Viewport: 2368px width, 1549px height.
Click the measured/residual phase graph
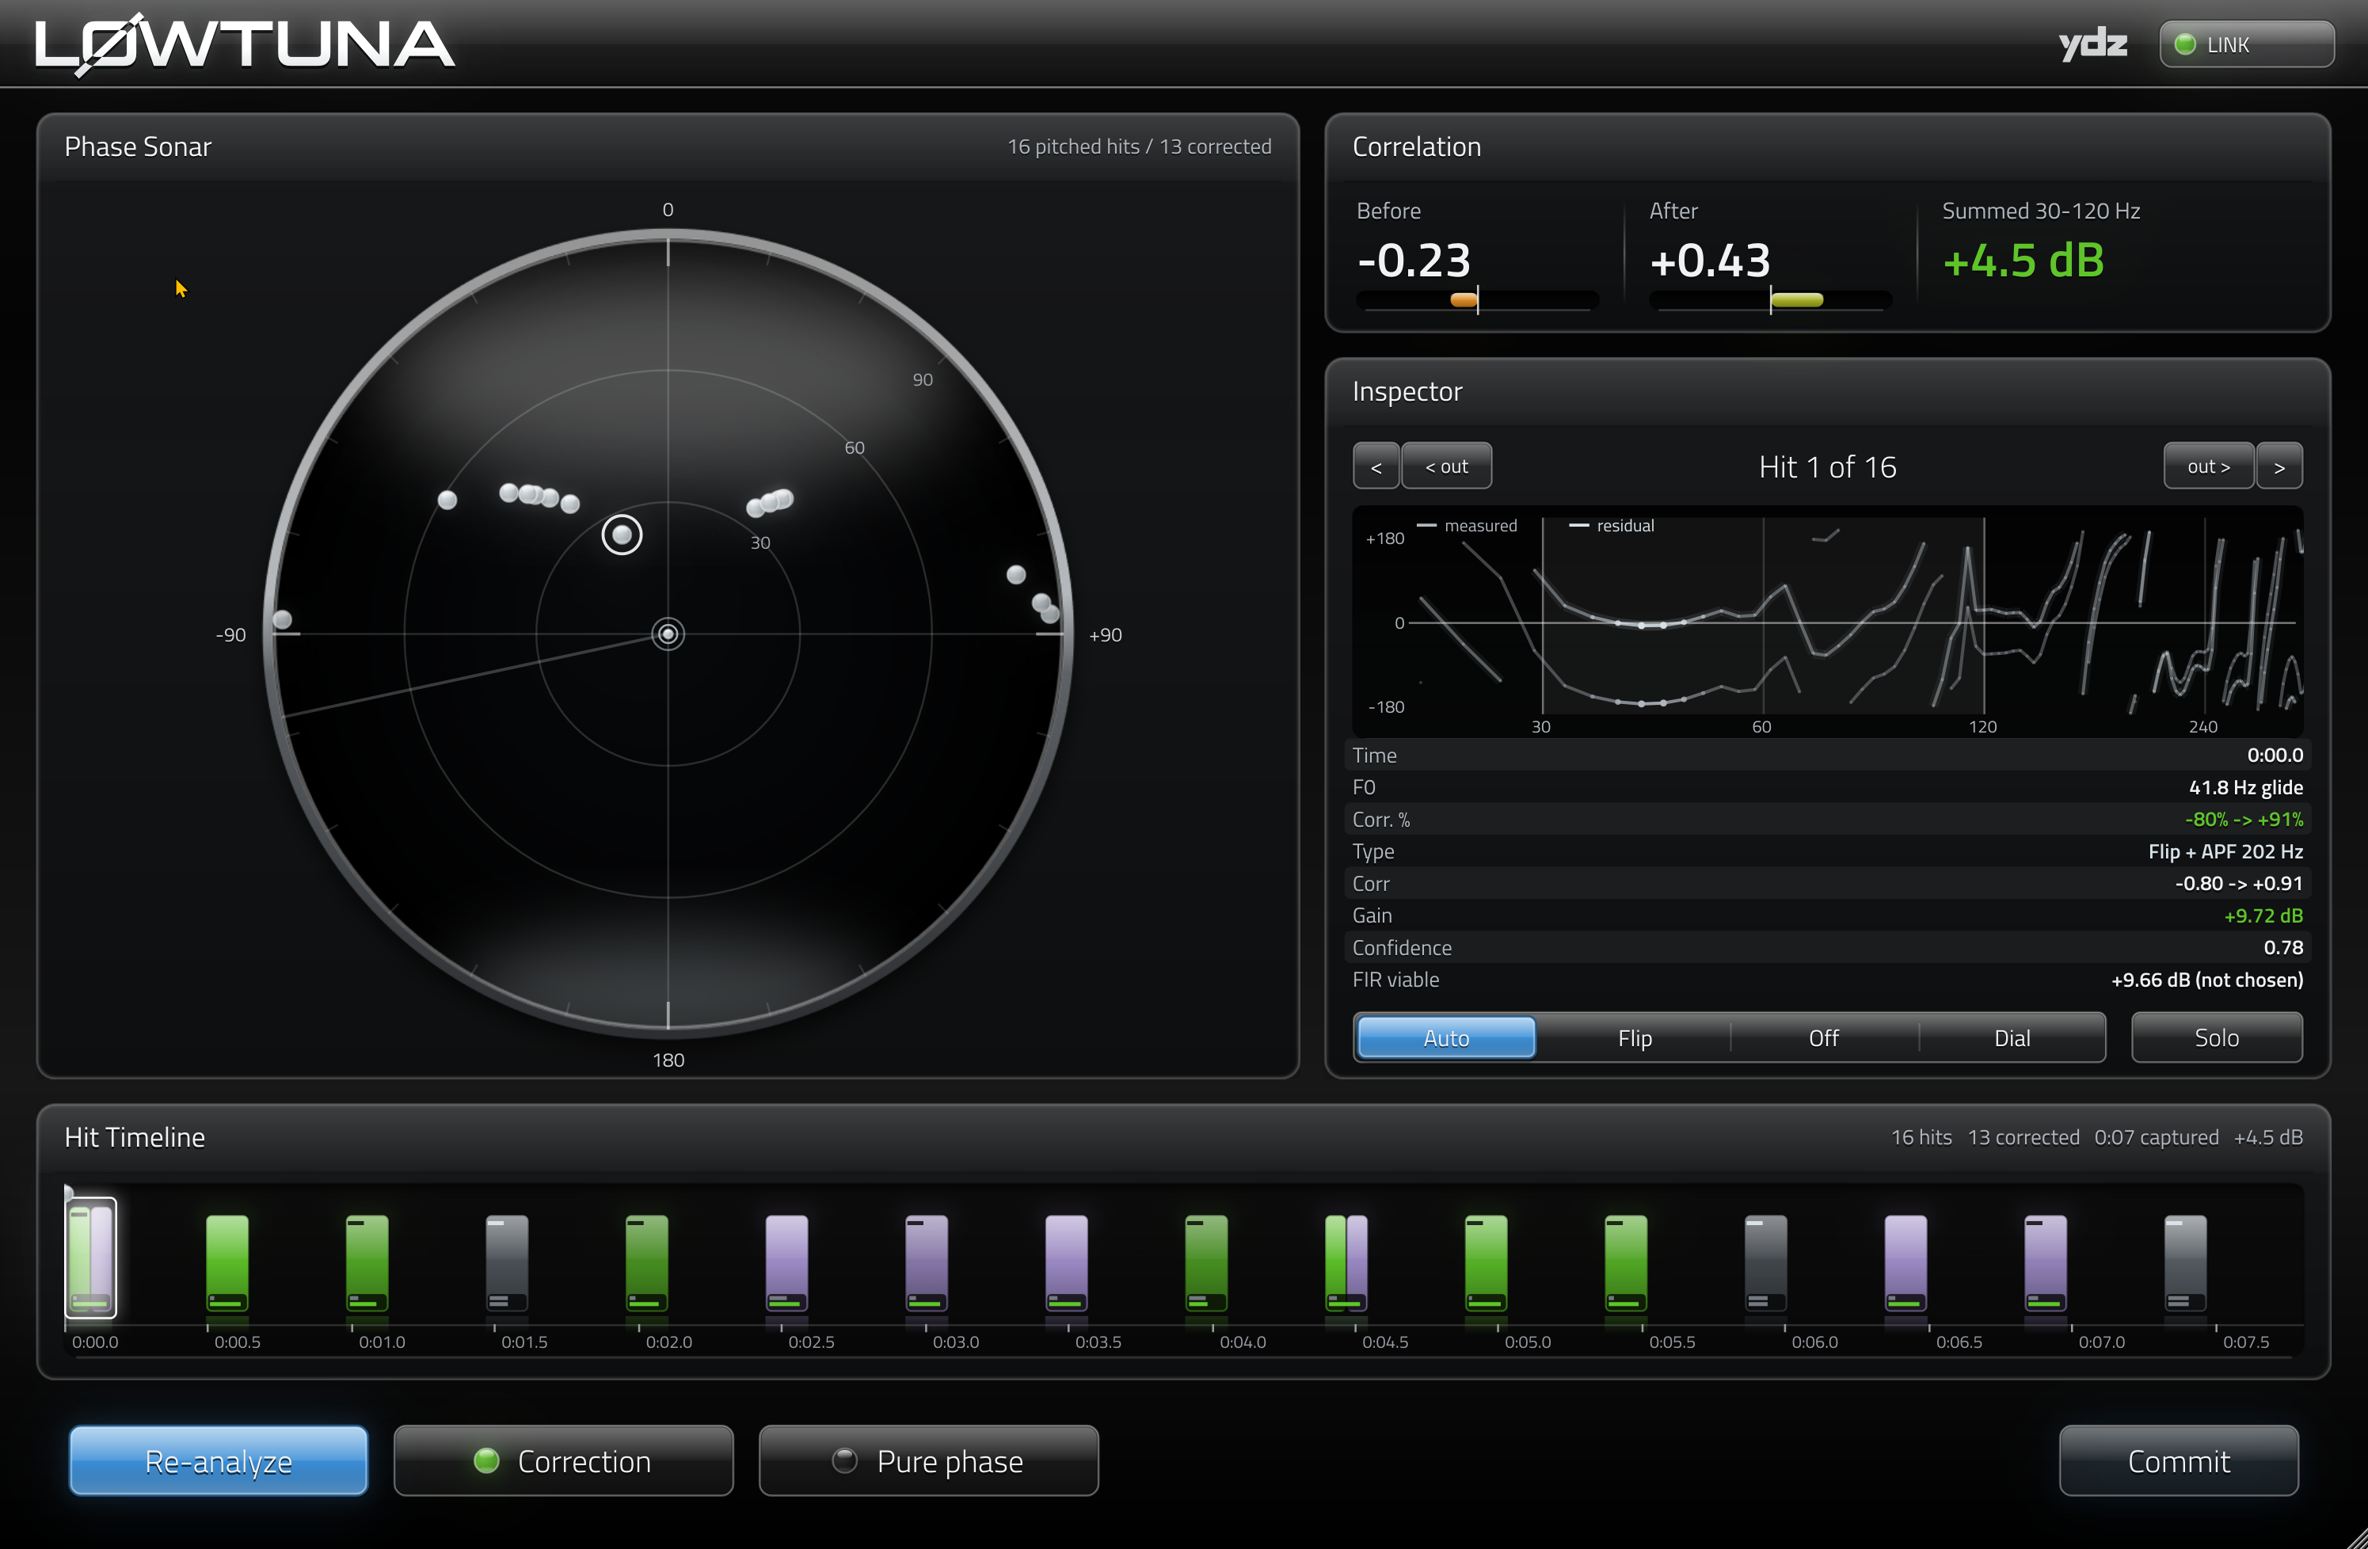[1827, 621]
